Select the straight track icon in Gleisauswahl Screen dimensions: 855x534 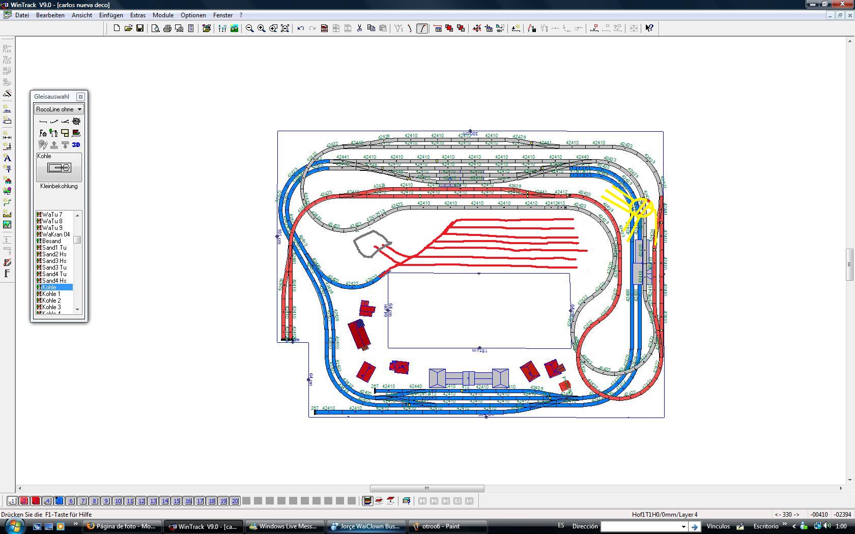pos(43,122)
